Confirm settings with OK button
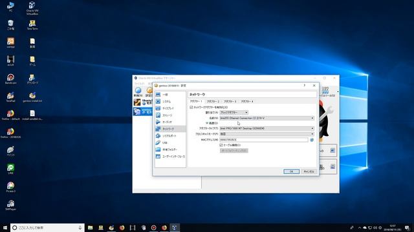This screenshot has height=232, width=414. tap(292, 171)
